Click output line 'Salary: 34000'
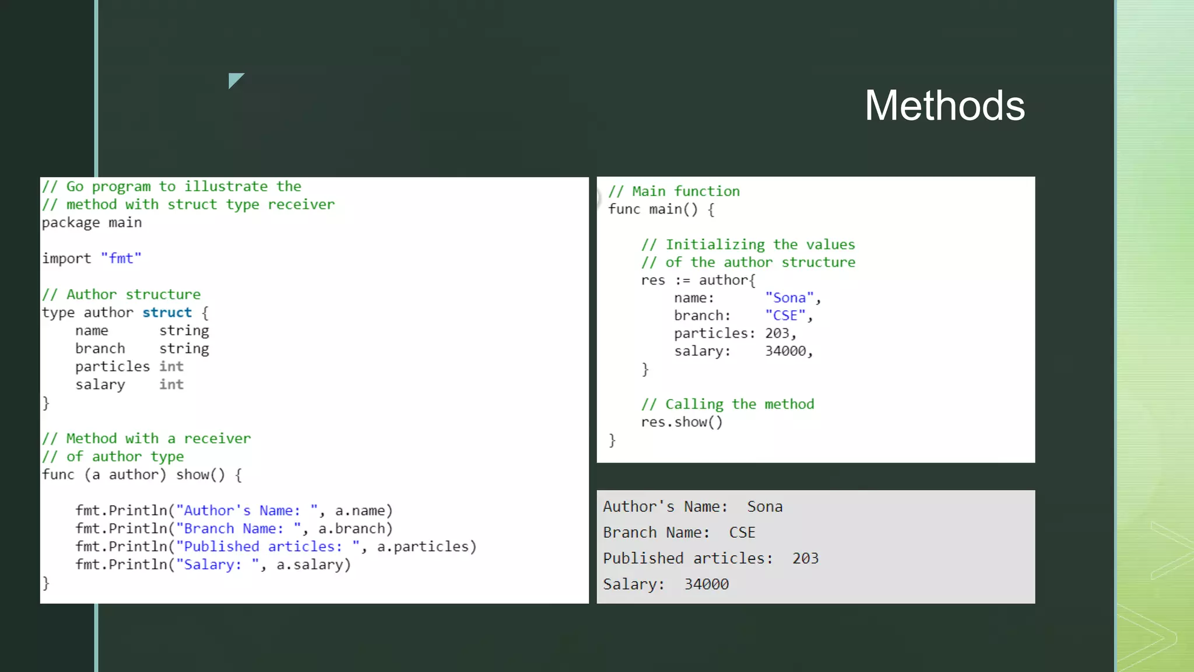 [x=666, y=584]
